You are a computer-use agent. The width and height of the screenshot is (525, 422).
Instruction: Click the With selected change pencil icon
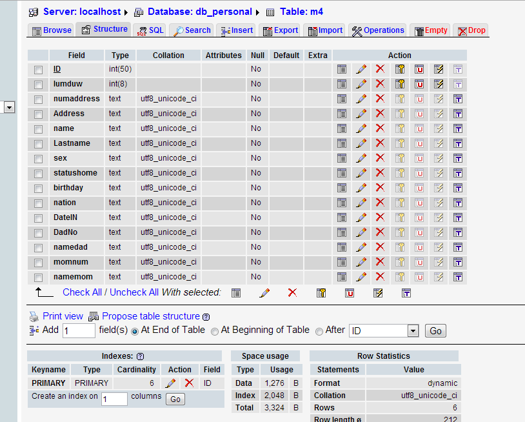coord(264,293)
